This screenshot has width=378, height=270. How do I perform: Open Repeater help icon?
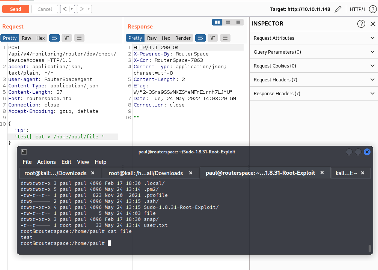[373, 9]
